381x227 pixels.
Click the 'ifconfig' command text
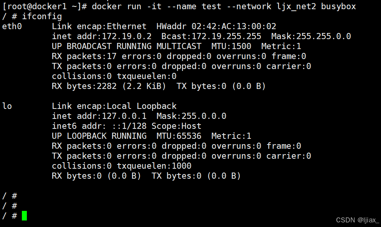click(42, 16)
